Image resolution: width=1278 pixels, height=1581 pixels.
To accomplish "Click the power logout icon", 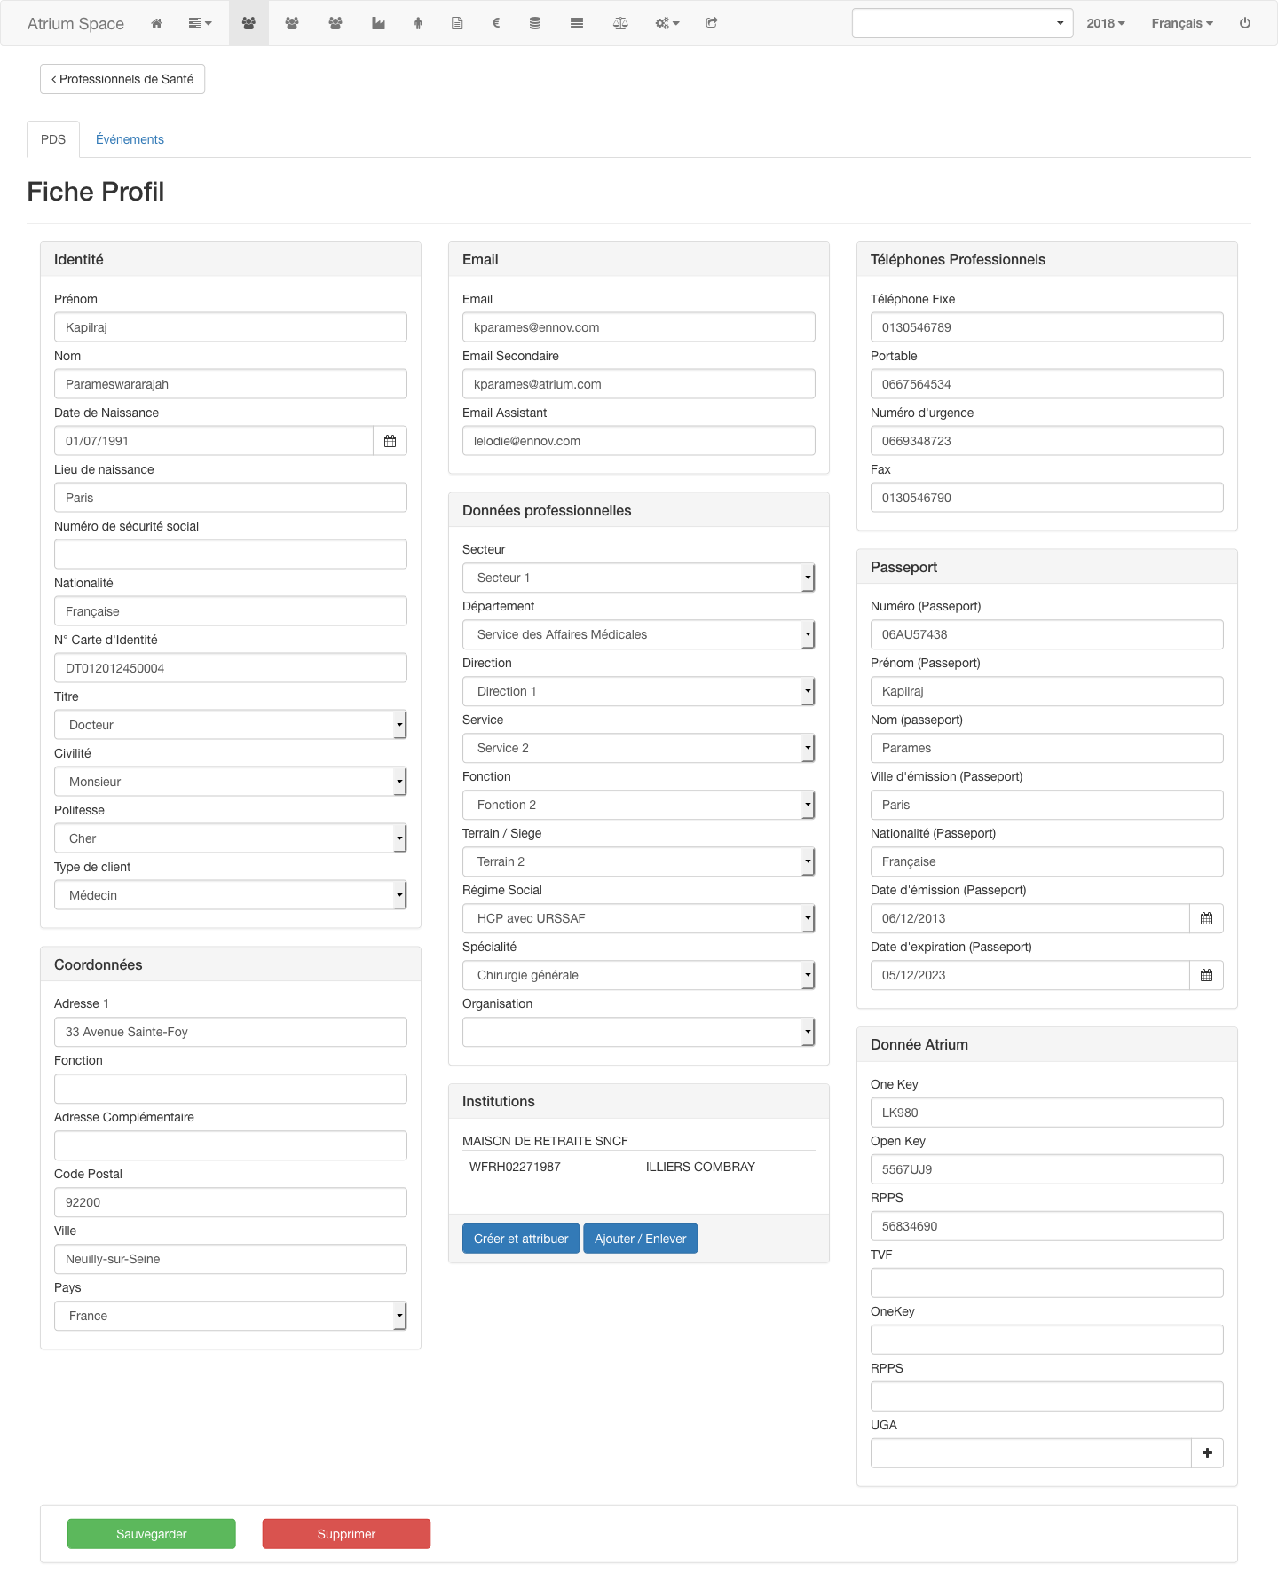I will point(1245,23).
